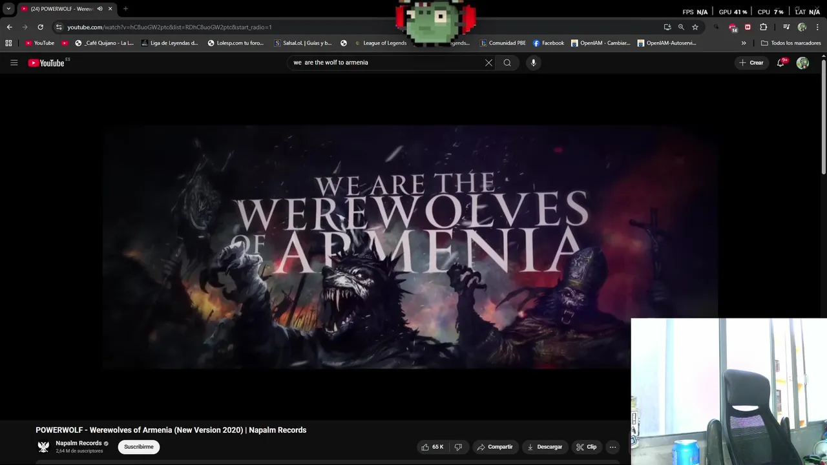Open the Napalm Records channel avatar
Viewport: 827px width, 465px height.
(43, 447)
